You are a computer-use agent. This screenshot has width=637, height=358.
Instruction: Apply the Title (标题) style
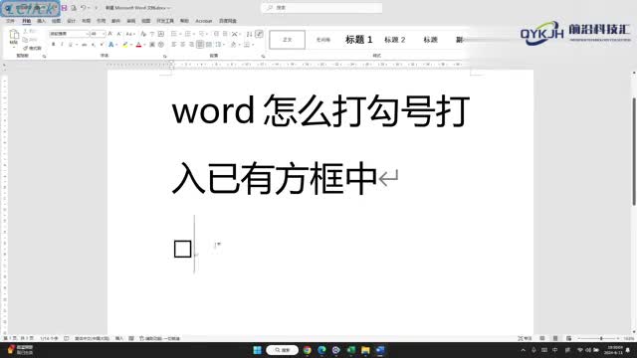pos(430,40)
